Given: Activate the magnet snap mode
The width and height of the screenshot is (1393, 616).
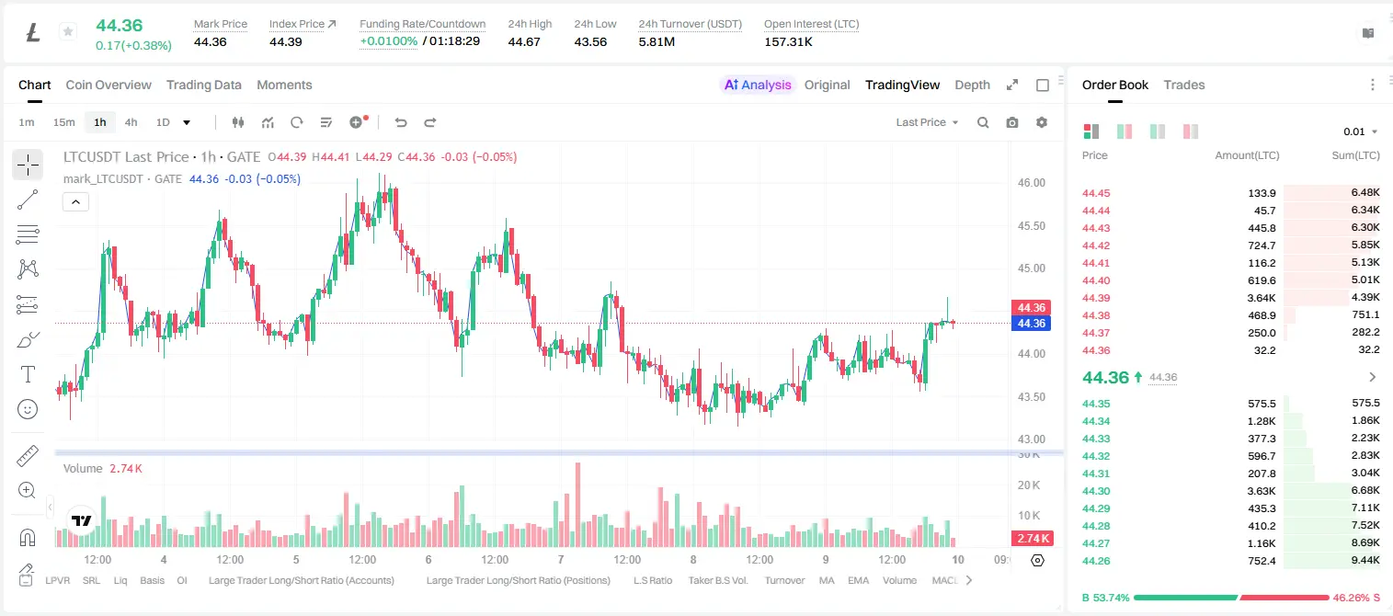Looking at the screenshot, I should pos(28,537).
